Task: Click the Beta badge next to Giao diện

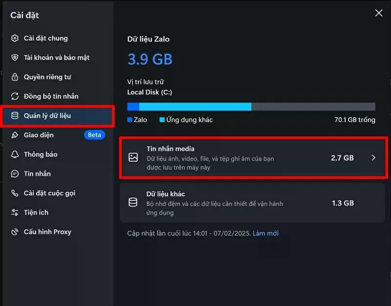Action: 94,135
